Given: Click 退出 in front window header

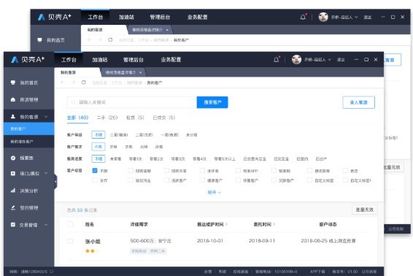Looking at the screenshot, I should (x=341, y=60).
